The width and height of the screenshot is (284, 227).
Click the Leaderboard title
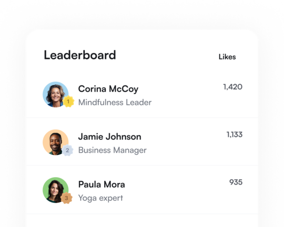(x=80, y=55)
